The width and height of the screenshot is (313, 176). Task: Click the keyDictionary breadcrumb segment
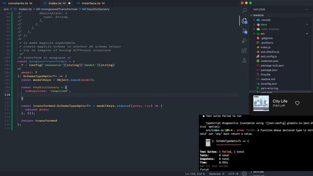(98, 9)
